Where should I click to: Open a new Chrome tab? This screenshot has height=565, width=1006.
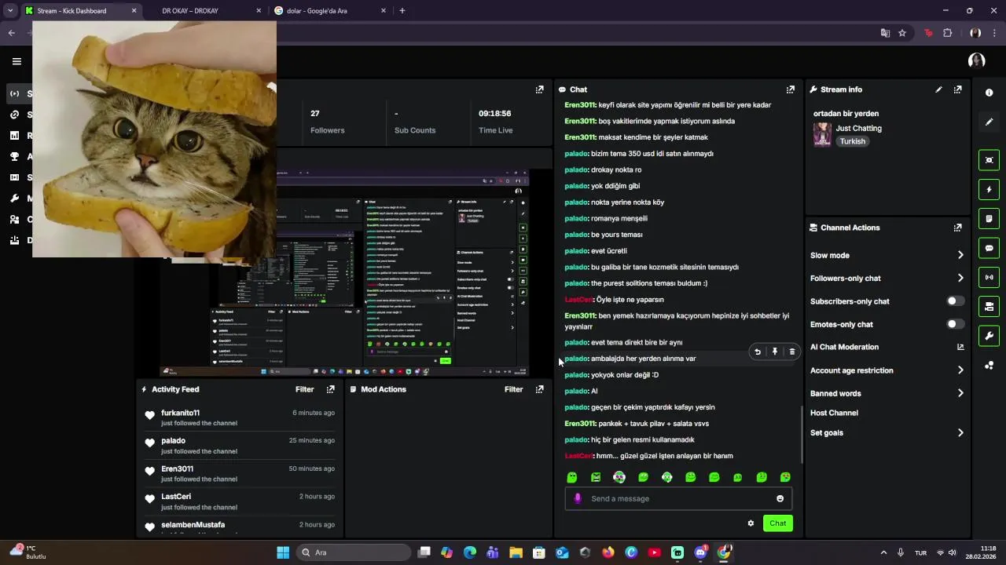(x=402, y=11)
